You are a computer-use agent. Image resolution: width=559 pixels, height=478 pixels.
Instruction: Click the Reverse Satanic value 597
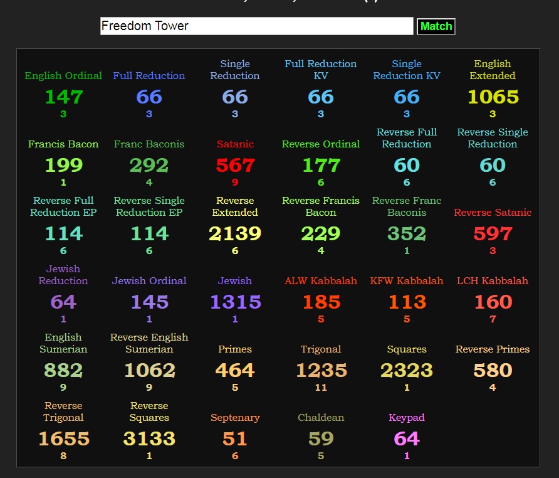pos(493,234)
